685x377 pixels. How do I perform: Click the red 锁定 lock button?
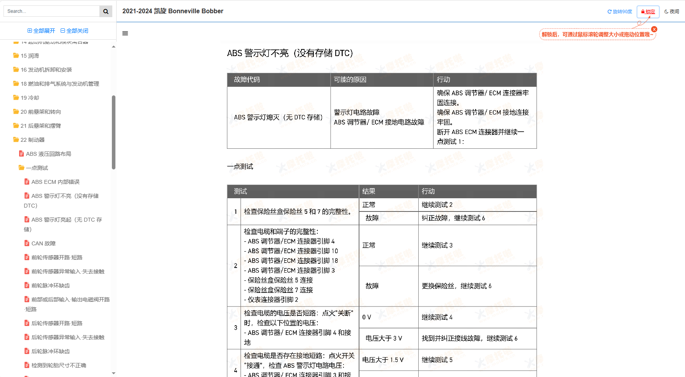[x=648, y=12]
